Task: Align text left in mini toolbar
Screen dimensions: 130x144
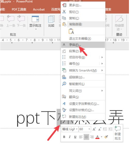Action: (81, 137)
